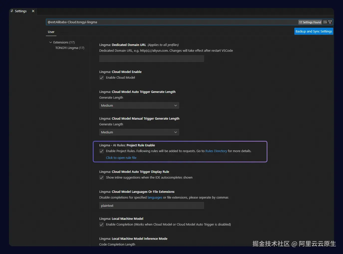Click 'Local Machine Model Inference Mode' title

(x=139, y=239)
